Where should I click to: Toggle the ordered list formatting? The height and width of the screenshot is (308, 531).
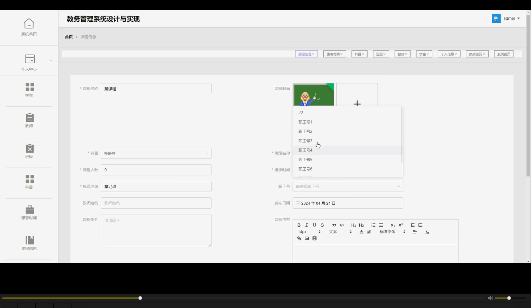tap(373, 225)
